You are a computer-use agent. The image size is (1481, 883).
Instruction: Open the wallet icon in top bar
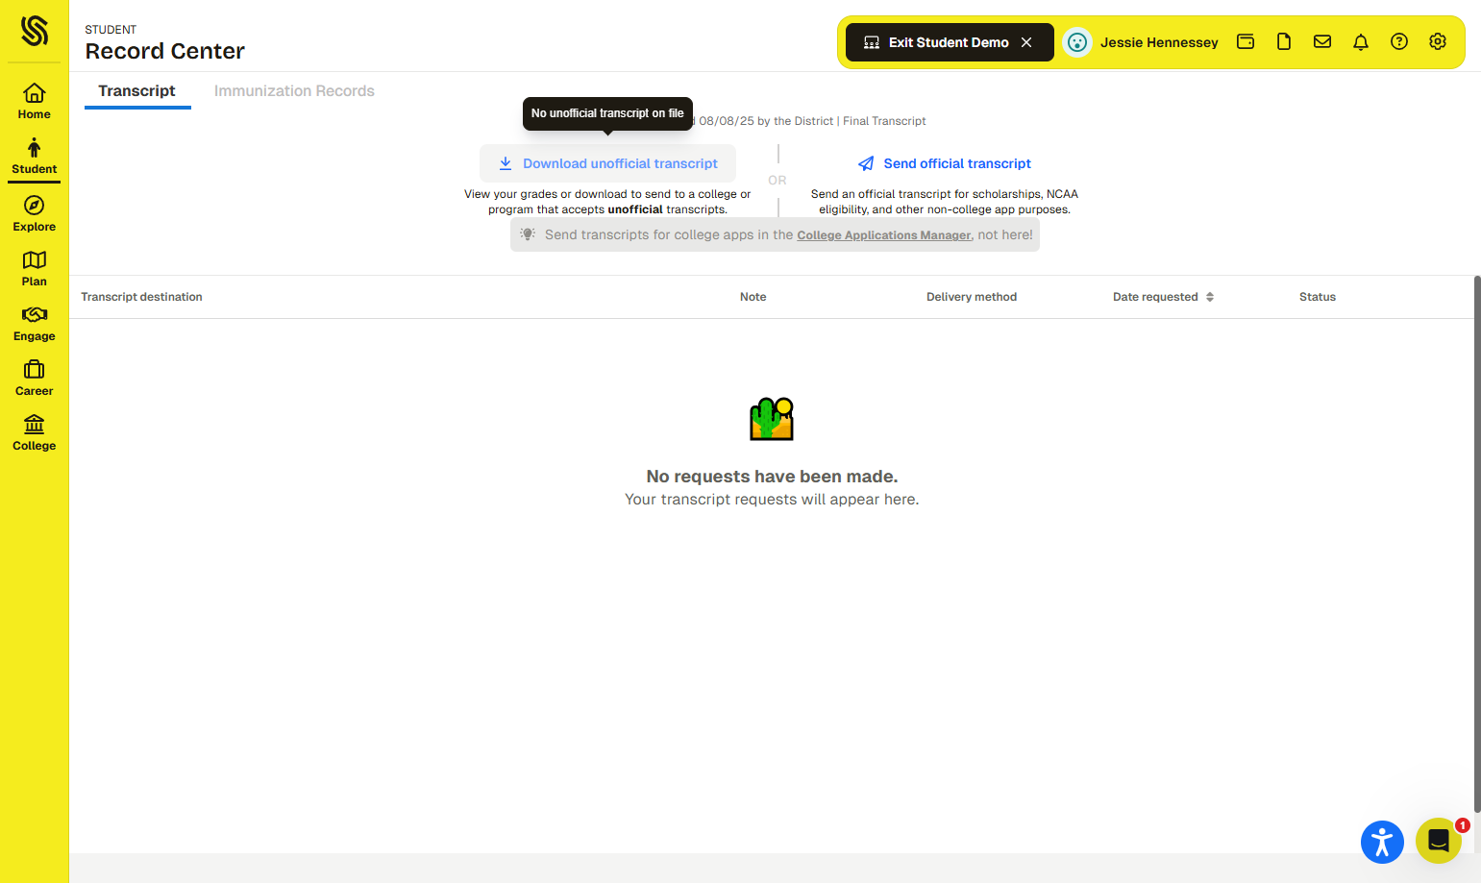pos(1246,41)
